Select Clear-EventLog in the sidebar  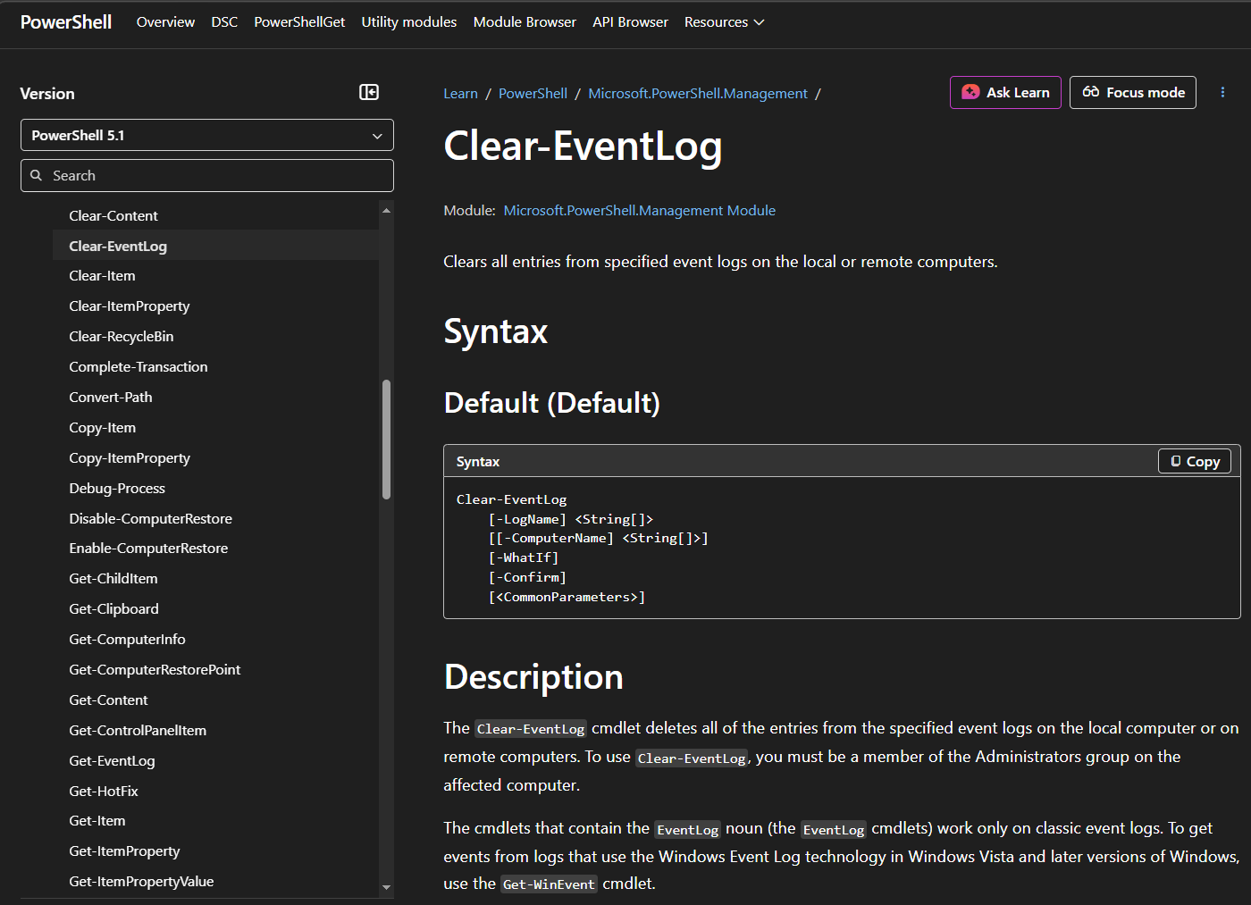coord(215,246)
